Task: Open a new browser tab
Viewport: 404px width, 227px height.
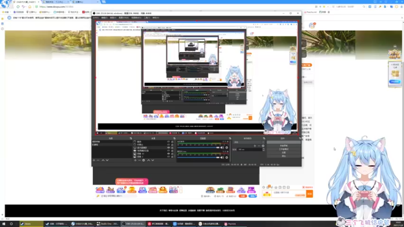Action: pos(104,2)
